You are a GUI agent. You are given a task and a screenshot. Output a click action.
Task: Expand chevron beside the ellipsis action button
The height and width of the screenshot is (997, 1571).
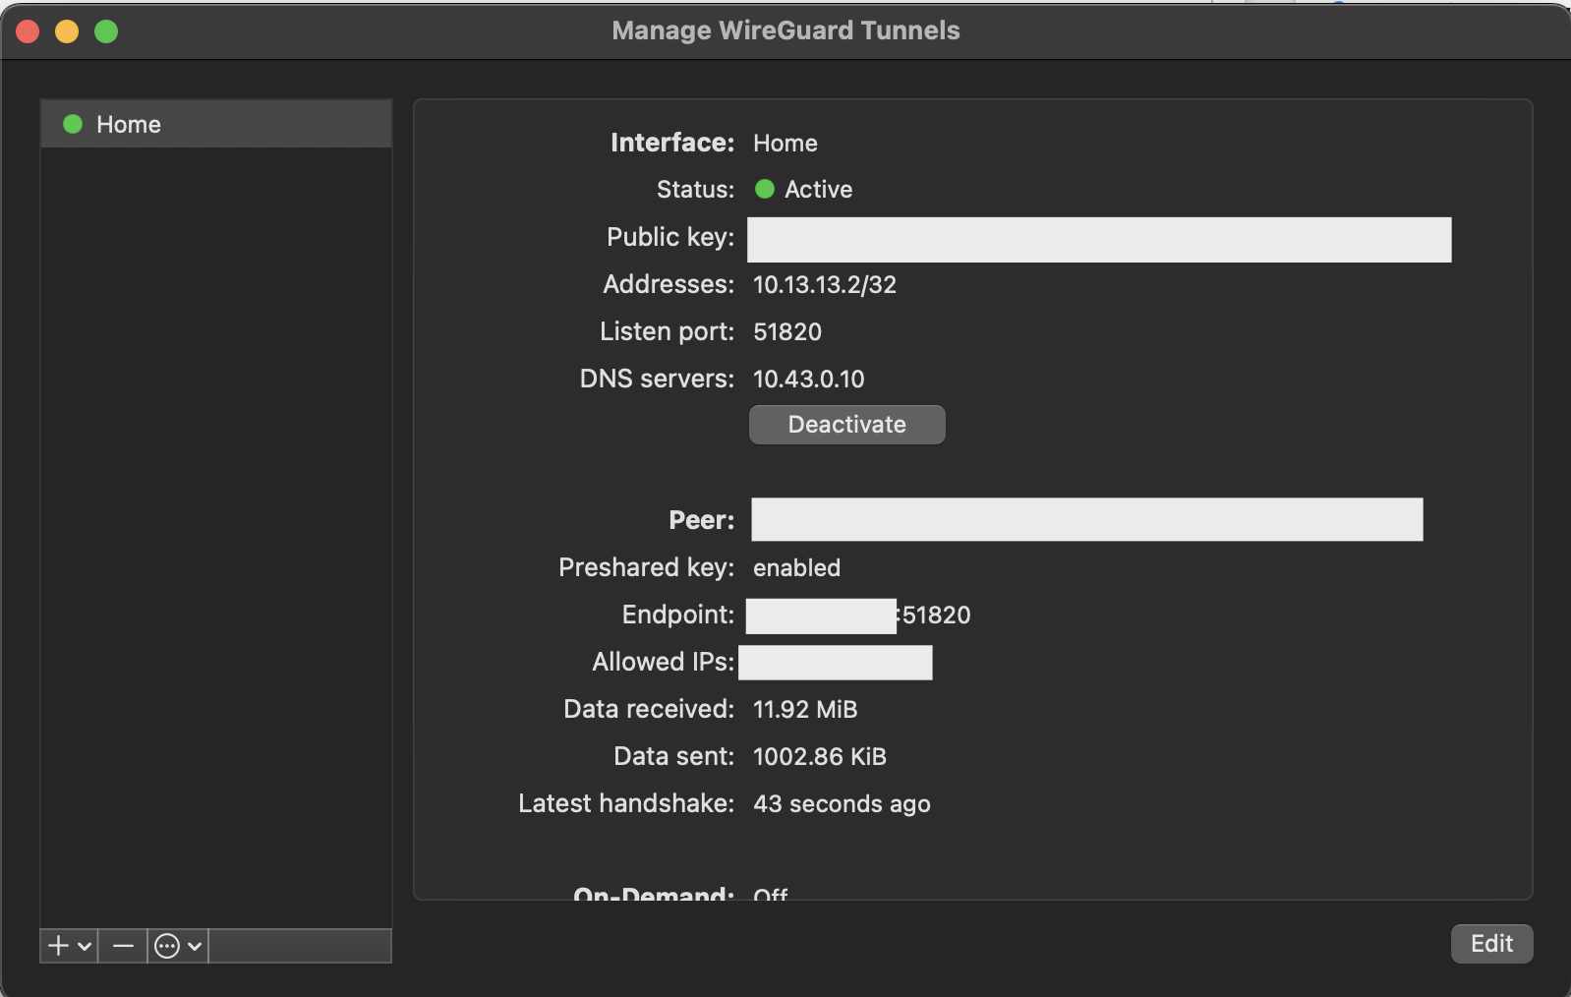tap(195, 946)
